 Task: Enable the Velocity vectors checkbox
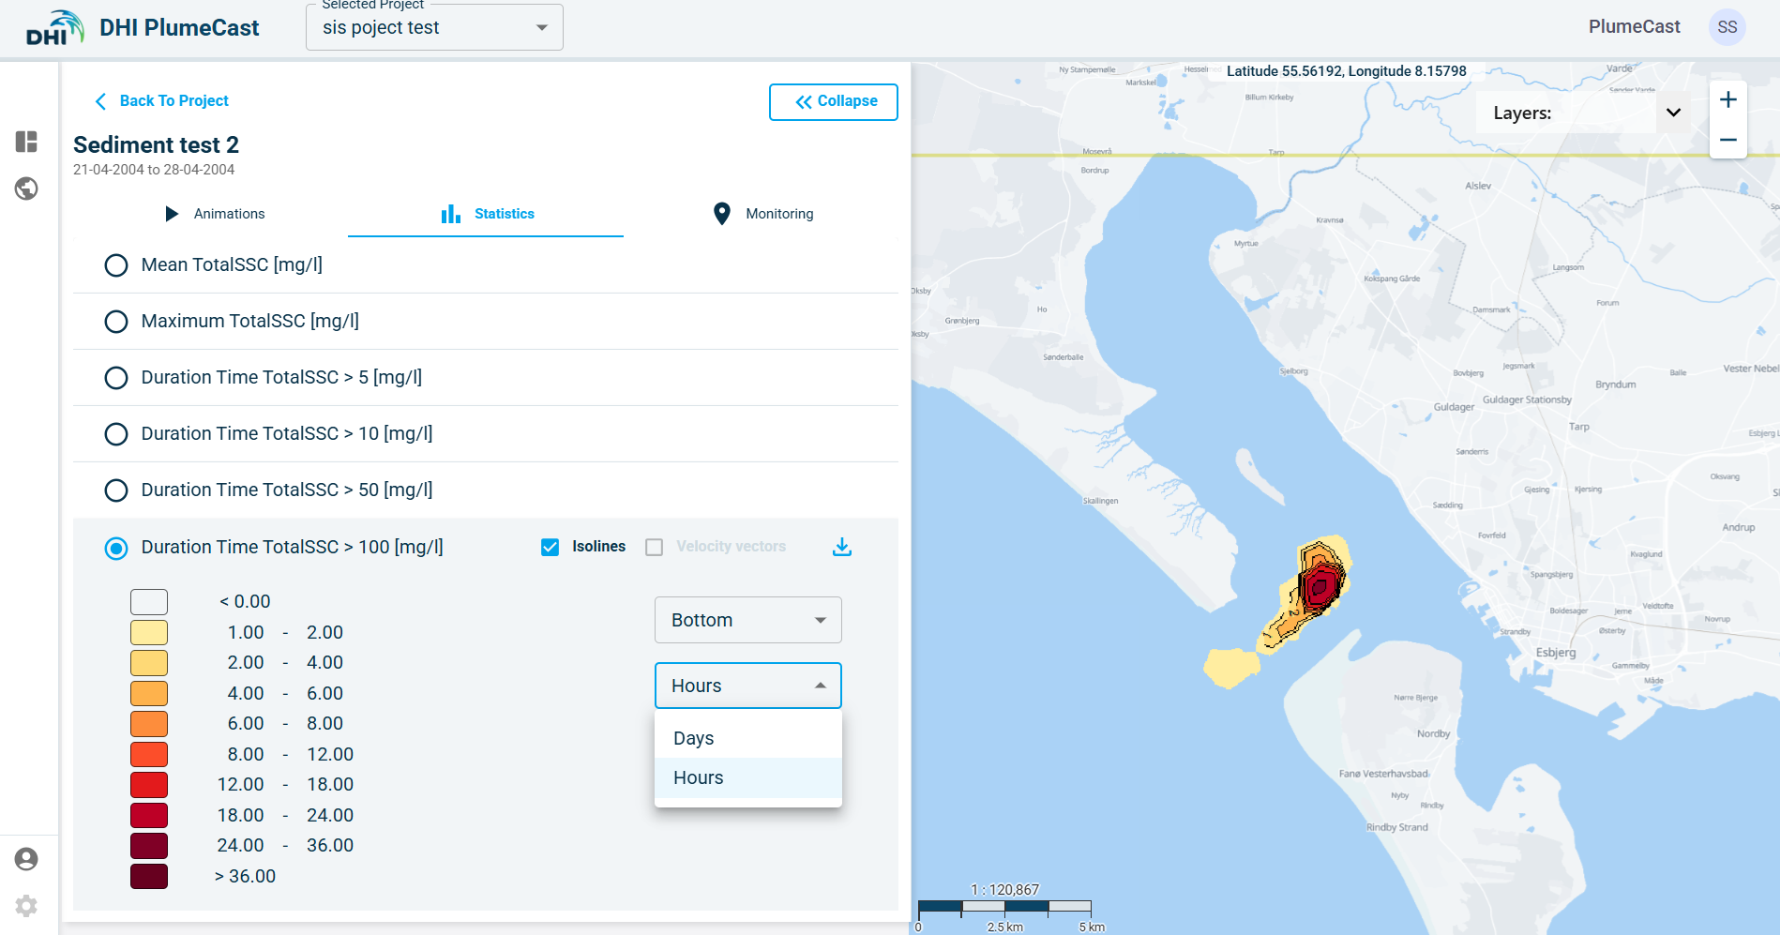[655, 547]
